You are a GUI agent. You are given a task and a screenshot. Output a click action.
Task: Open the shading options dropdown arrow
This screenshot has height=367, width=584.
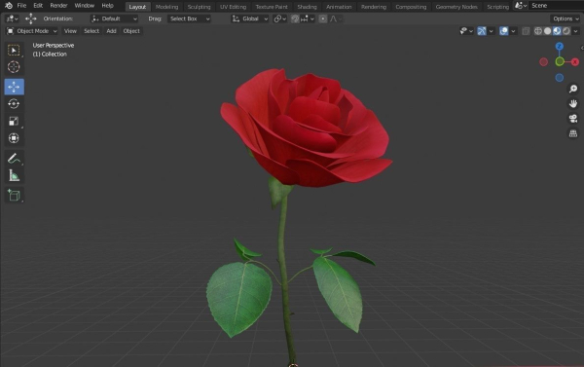tap(576, 31)
